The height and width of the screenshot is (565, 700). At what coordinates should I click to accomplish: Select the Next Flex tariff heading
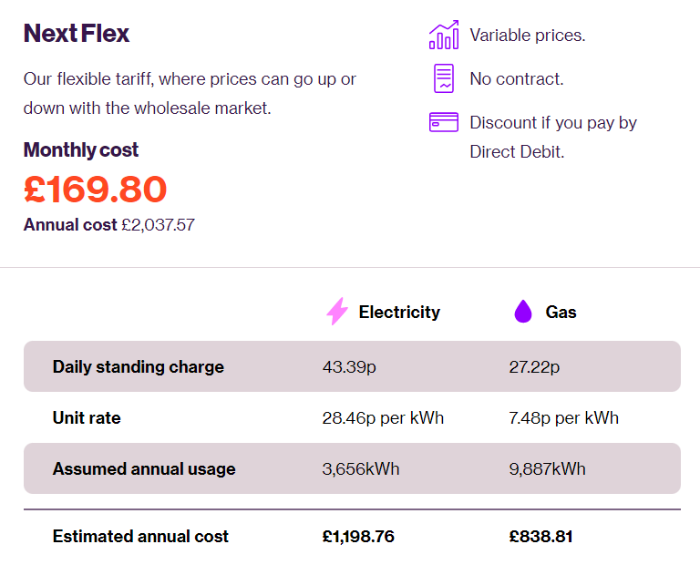(77, 34)
